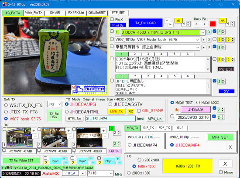Click the green # icon above RX thumbnails
The height and width of the screenshot is (178, 240).
point(112,128)
